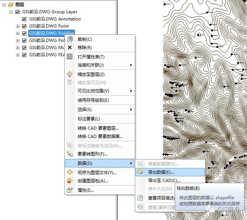Select the 图层 data frame label
Viewport: 247px width, 220px height.
[20, 5]
